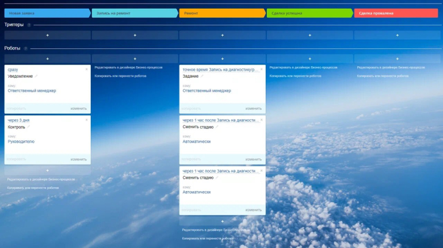
Task: Open help icon next to Роботы
Action: 25,48
